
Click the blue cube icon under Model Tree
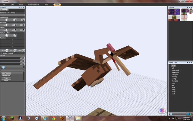click(x=171, y=114)
